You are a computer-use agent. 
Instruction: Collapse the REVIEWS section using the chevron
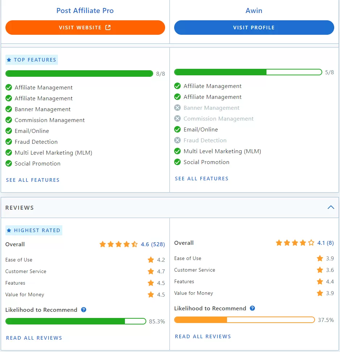(x=331, y=207)
